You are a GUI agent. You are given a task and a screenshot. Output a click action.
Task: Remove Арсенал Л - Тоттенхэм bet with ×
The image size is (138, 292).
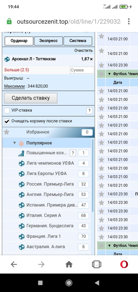[x=91, y=59]
